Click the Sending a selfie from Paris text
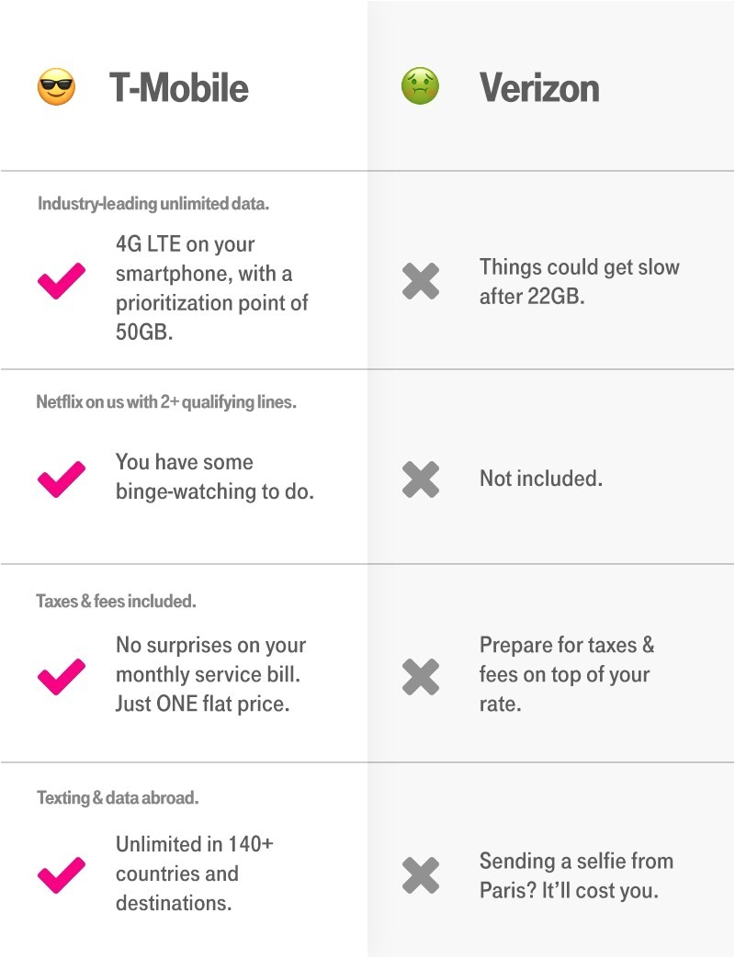The height and width of the screenshot is (958, 735). tap(576, 875)
